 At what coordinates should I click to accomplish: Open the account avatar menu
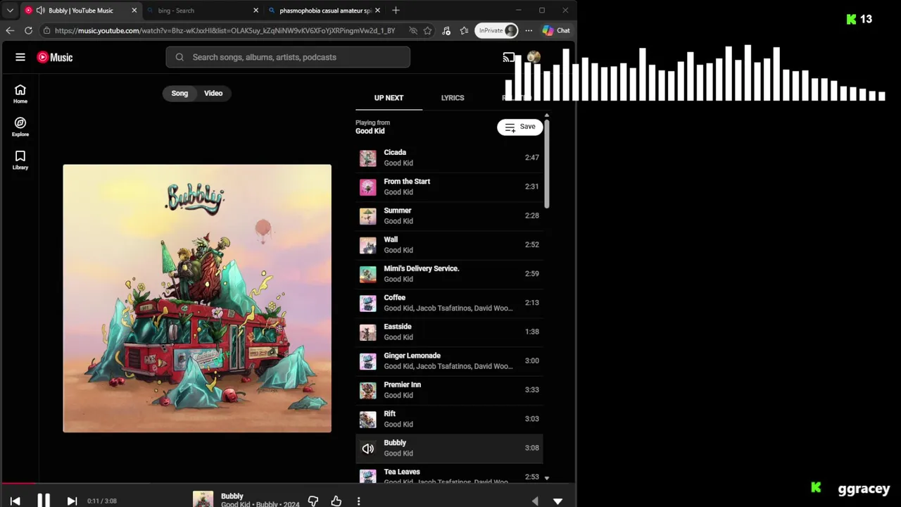[534, 57]
